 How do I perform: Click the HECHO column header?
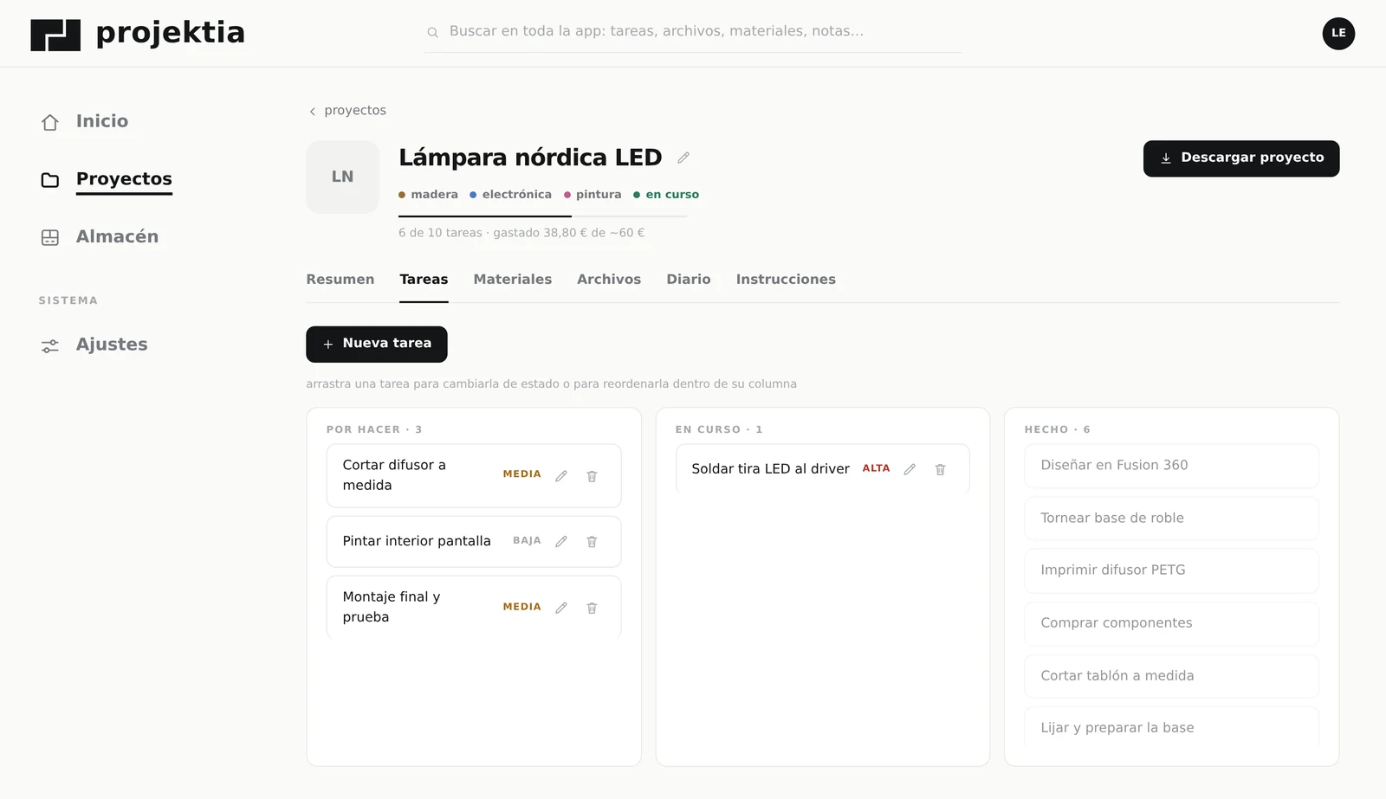[1057, 430]
